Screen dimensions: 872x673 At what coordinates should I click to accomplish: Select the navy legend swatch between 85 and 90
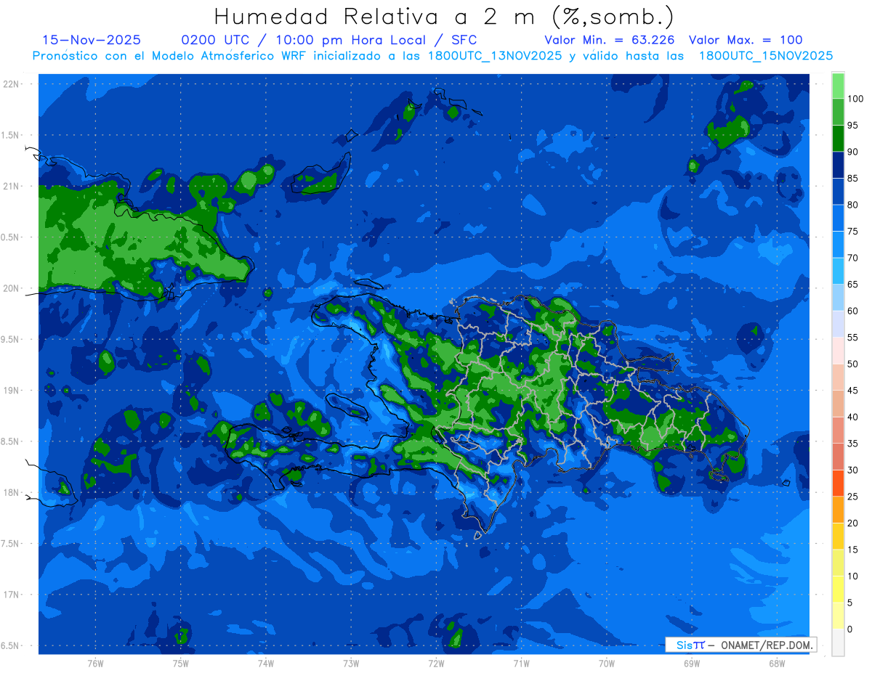pyautogui.click(x=838, y=165)
